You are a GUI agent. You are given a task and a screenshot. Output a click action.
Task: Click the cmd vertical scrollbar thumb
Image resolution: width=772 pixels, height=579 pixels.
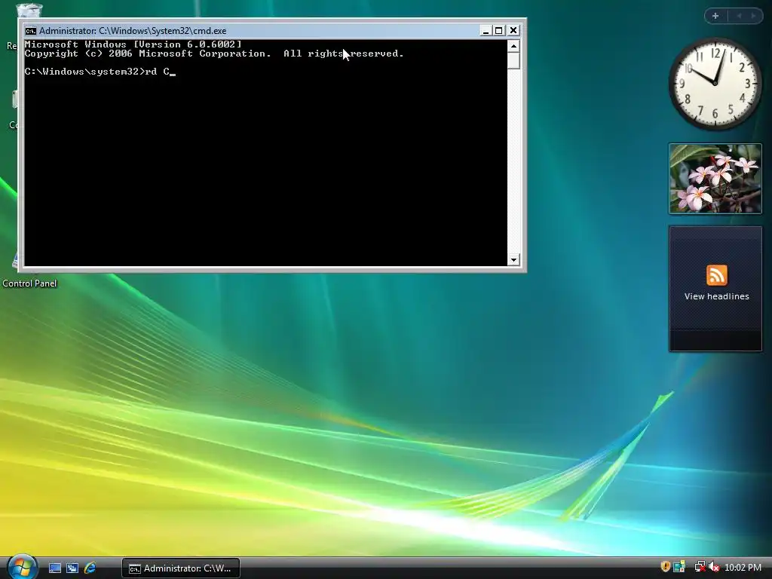click(513, 60)
